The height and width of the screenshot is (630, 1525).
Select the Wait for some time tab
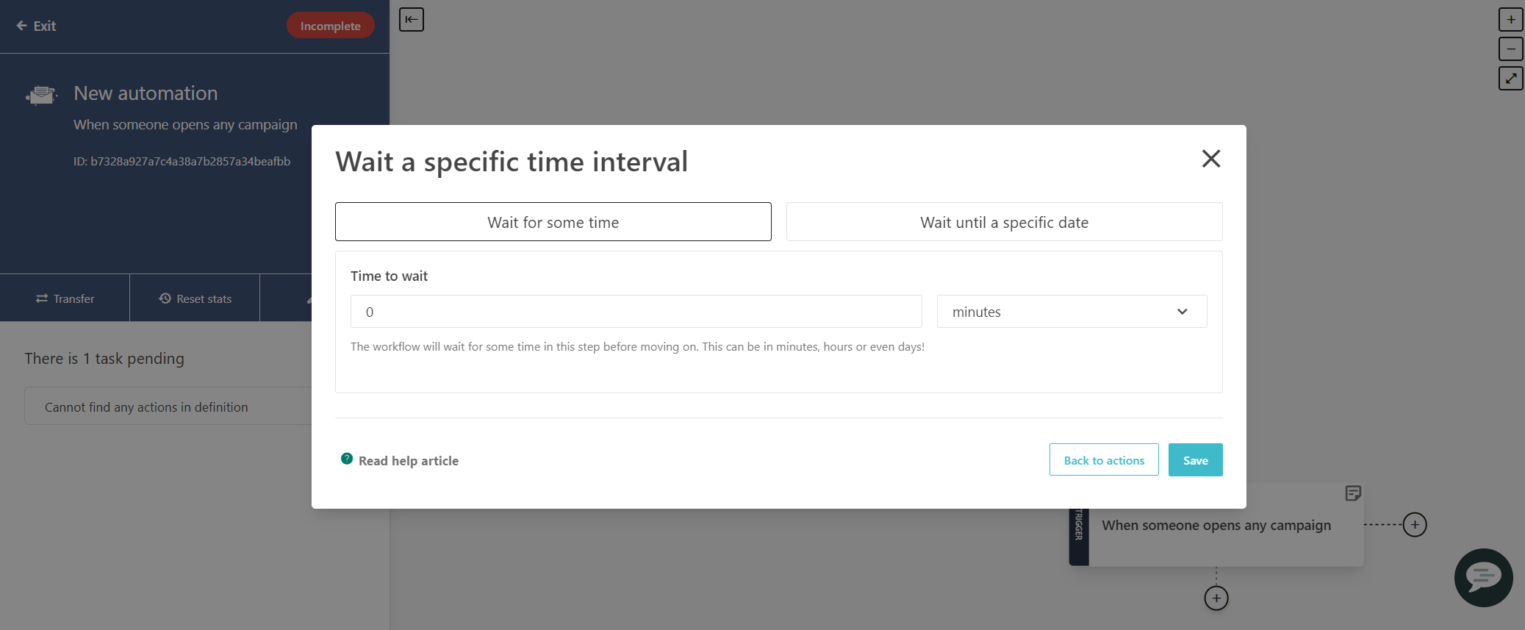pos(553,221)
